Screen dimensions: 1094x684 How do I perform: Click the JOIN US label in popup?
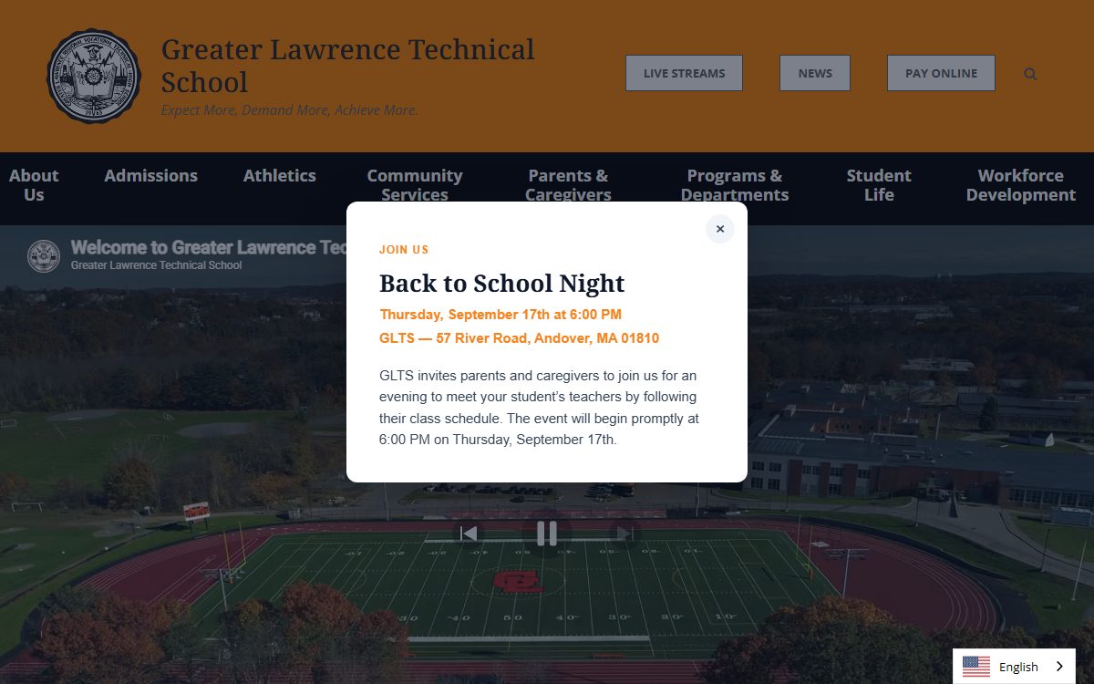[x=404, y=250]
